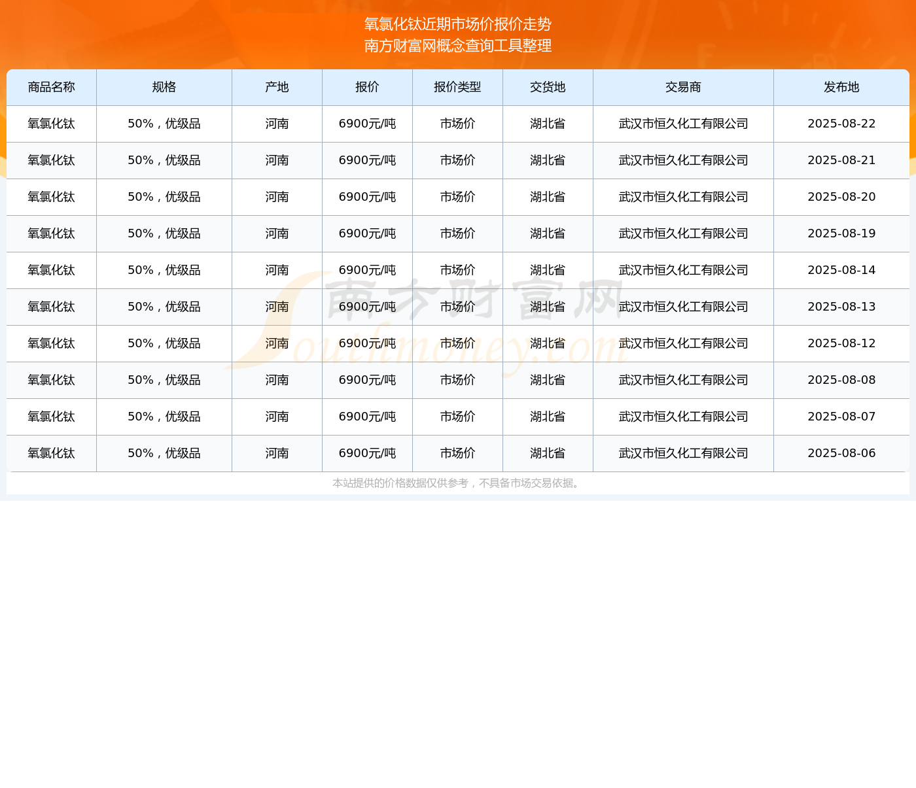
Task: Click 市场价 in the 2025-08-07 row
Action: click(x=457, y=417)
